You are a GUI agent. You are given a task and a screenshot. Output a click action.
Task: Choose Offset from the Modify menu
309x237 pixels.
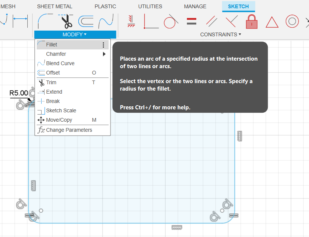click(73, 73)
